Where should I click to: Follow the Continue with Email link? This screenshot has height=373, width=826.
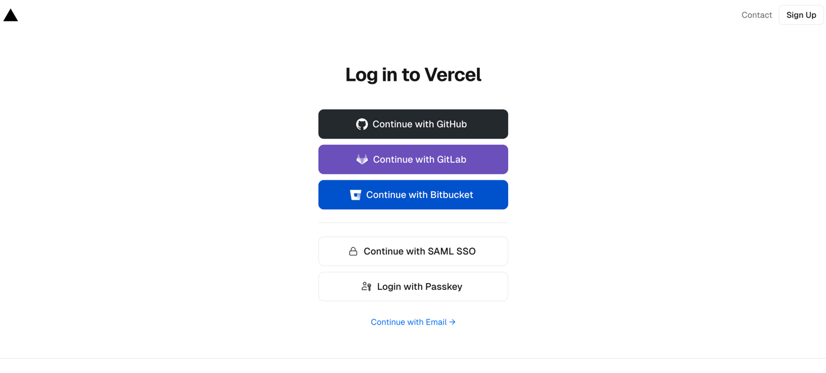click(x=409, y=322)
